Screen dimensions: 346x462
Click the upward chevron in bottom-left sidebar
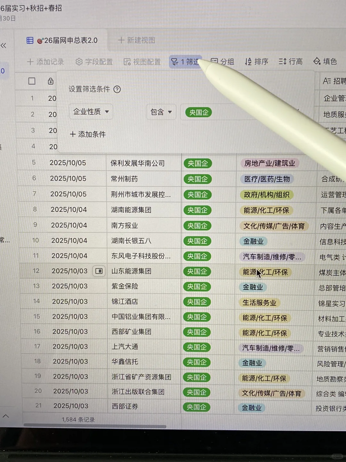point(6,416)
